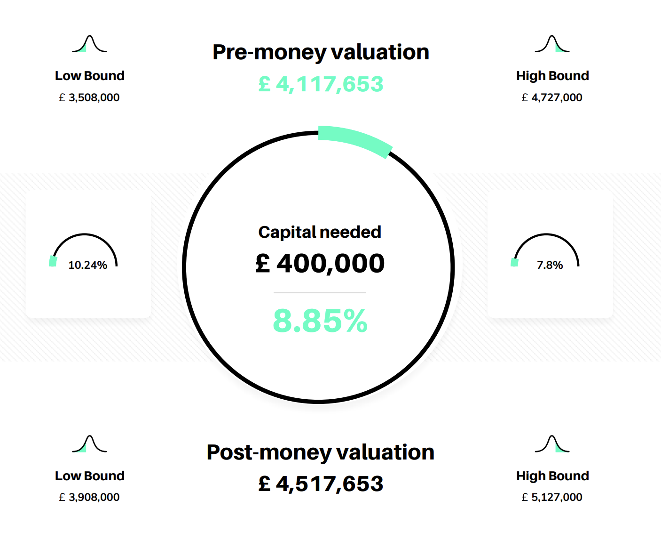Viewport: 661px width, 548px height.
Task: Click the green tip of the 10.24% gauge
Action: 53,261
